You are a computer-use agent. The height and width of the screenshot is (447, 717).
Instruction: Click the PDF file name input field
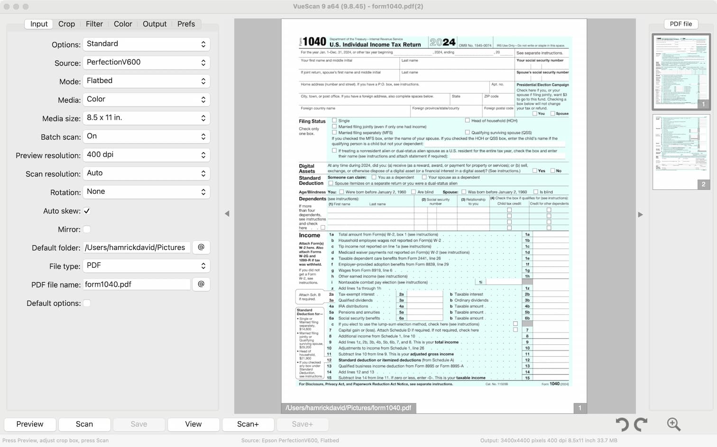point(137,284)
